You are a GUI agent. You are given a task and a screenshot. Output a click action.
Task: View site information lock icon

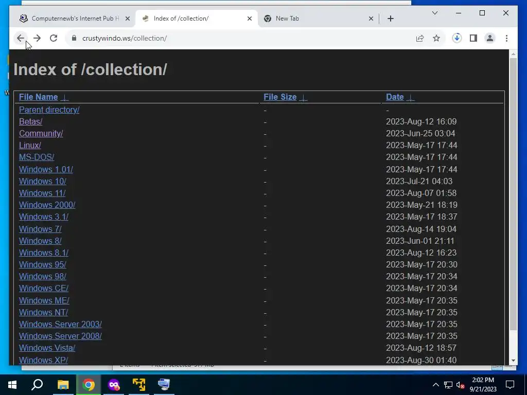[74, 38]
